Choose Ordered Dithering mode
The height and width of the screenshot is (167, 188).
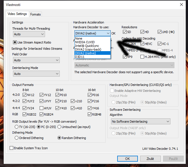(17, 138)
